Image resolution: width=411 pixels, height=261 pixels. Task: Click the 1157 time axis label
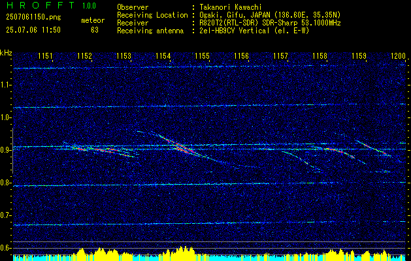280,55
